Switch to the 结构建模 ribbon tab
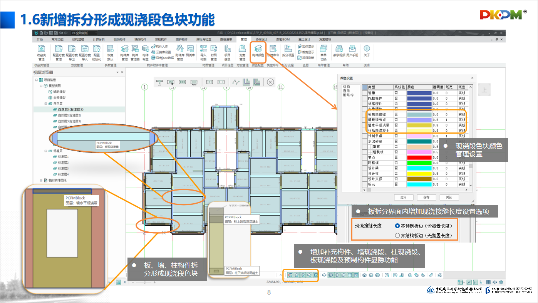Screen dimensions: 538x303 coord(78,39)
